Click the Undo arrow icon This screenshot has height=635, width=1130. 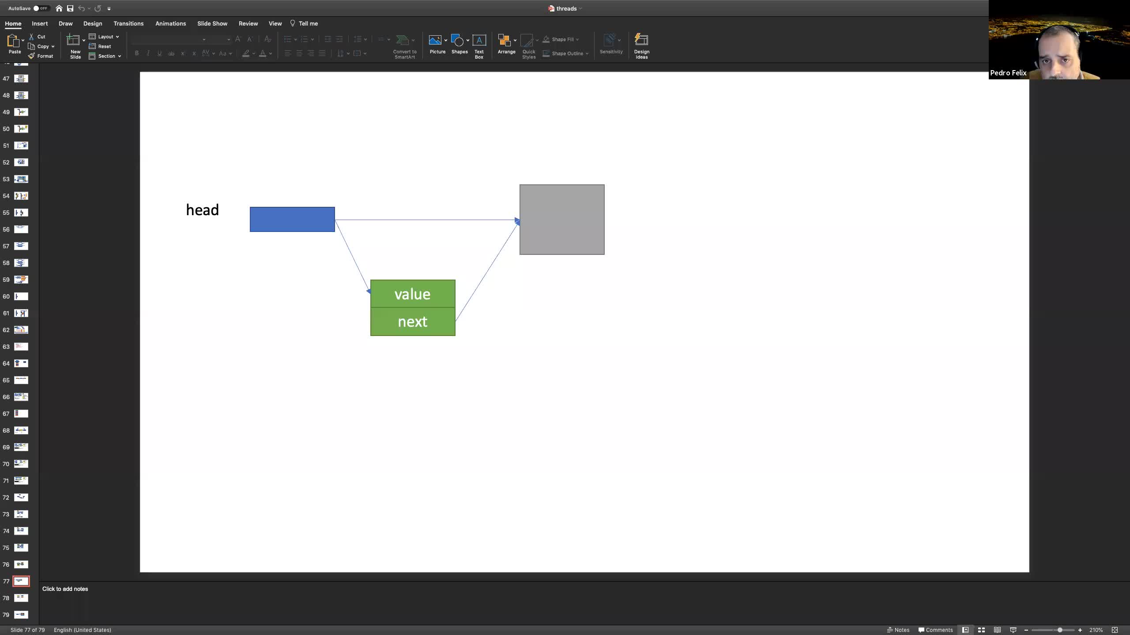[81, 8]
